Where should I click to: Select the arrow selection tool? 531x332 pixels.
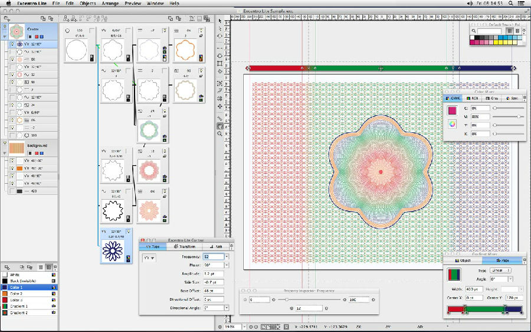220,21
